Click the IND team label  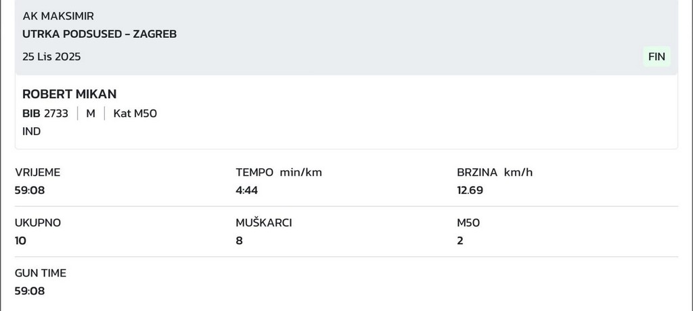click(x=32, y=131)
